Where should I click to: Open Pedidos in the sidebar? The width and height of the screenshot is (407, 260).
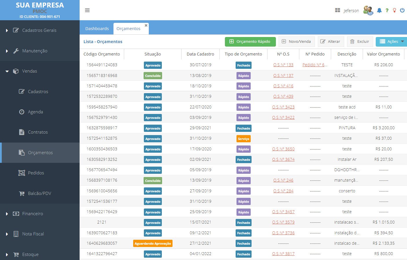(36, 173)
